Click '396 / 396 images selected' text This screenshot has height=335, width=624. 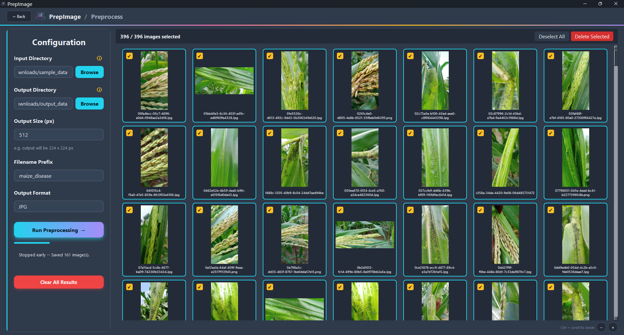coord(150,36)
